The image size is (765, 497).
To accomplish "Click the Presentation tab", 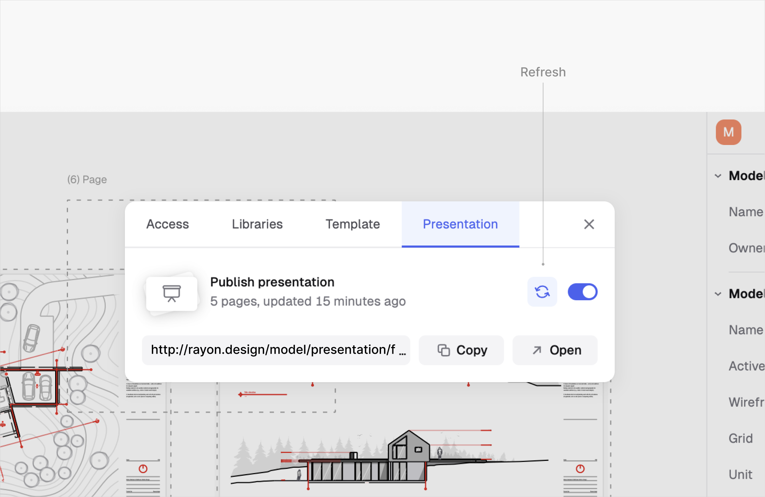I will (460, 224).
